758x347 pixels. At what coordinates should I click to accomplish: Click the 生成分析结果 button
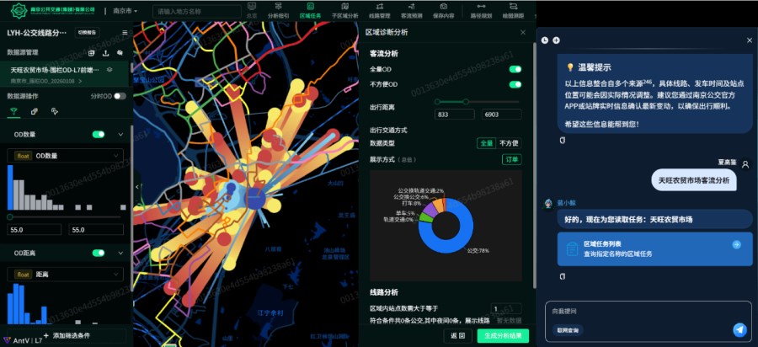pyautogui.click(x=503, y=336)
